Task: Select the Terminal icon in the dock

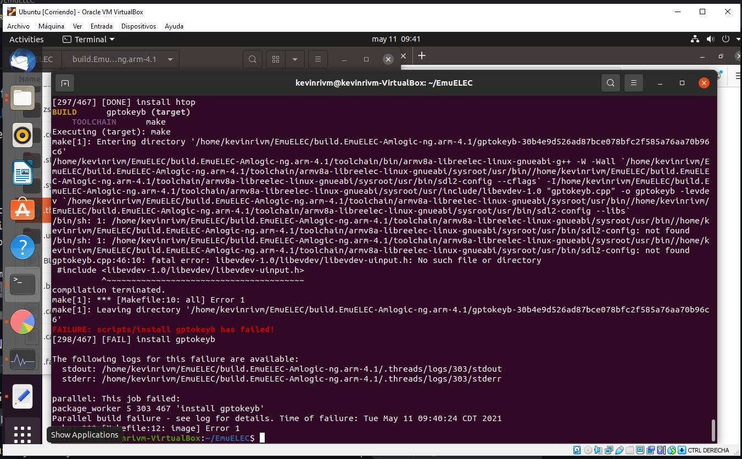Action: pyautogui.click(x=23, y=284)
